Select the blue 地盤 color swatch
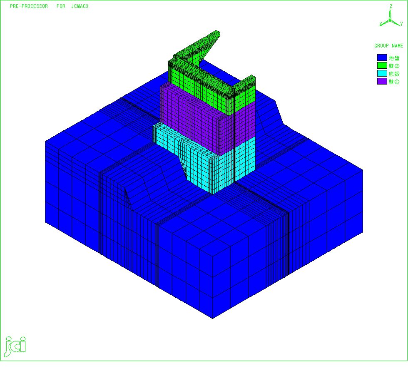The height and width of the screenshot is (391, 408). tap(382, 57)
